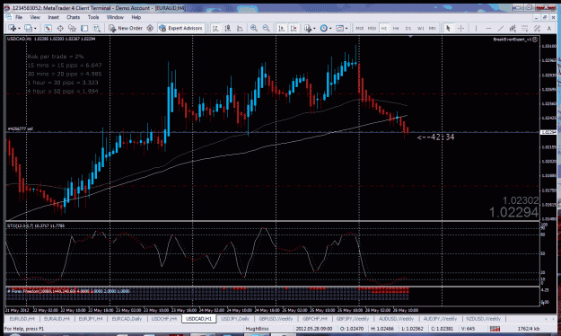Expand the Indicators dropdown arrow
561x336 pixels.
(314, 28)
